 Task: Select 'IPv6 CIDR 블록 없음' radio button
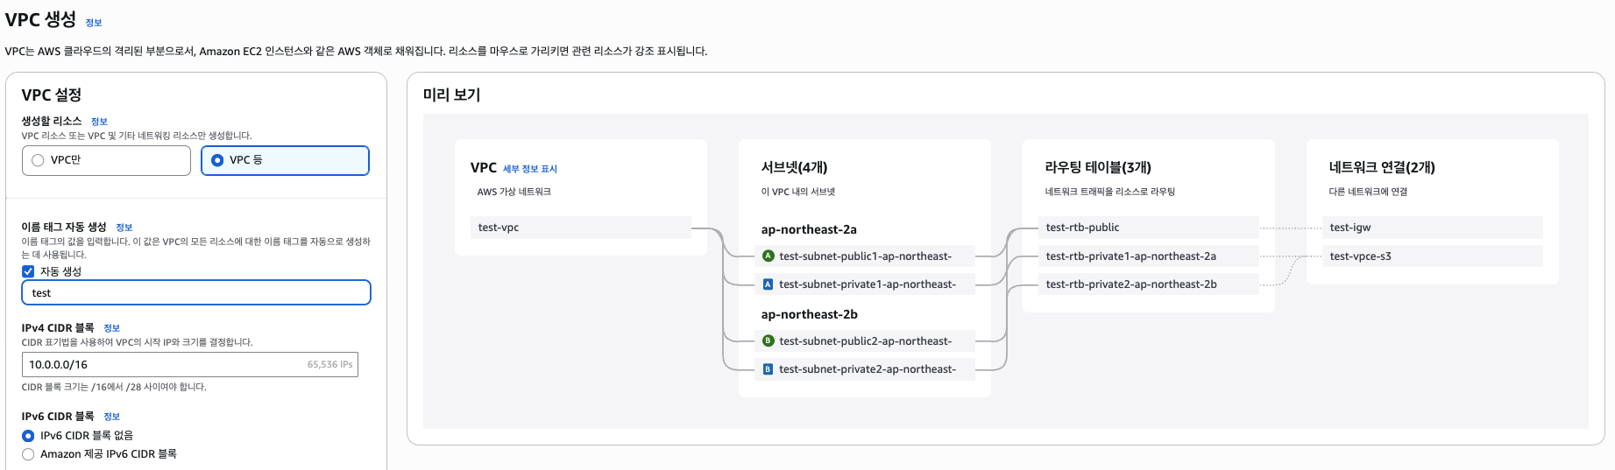tap(28, 436)
